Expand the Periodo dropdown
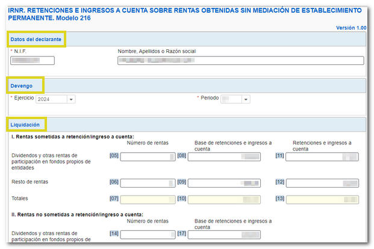374x249 pixels. coord(235,99)
